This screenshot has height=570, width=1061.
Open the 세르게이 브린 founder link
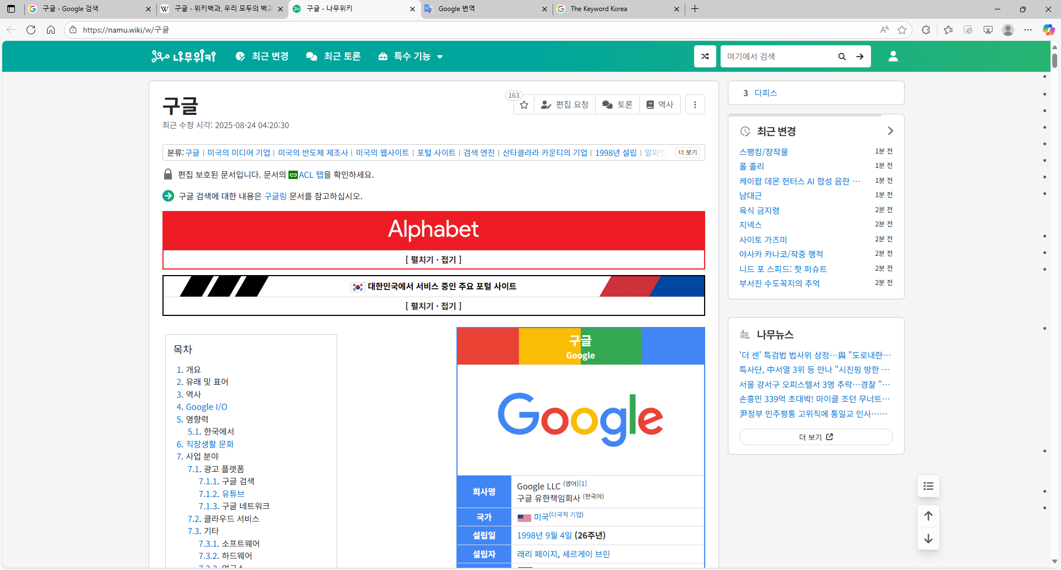(586, 554)
